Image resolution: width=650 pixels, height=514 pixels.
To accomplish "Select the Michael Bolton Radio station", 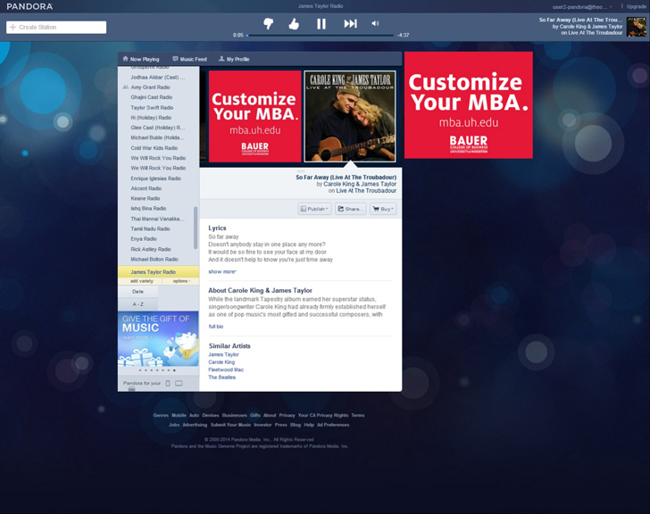I will point(154,260).
